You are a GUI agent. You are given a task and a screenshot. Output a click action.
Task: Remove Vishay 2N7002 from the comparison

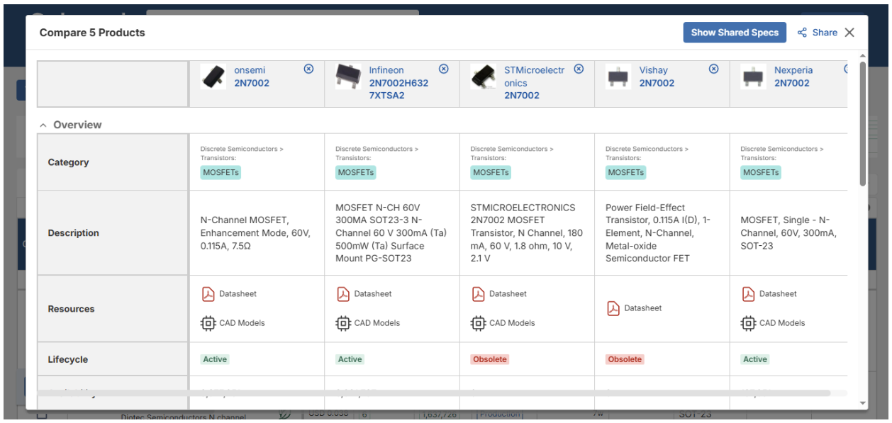(713, 69)
